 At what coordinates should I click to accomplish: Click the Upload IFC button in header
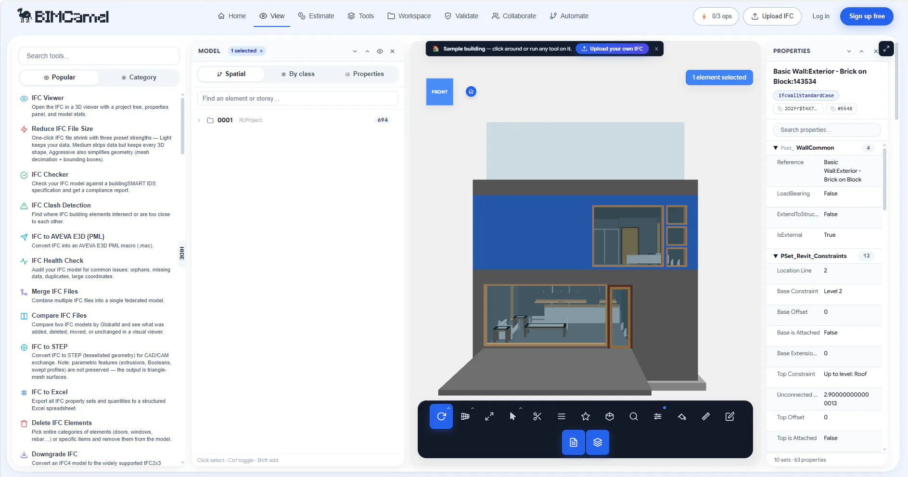click(772, 16)
